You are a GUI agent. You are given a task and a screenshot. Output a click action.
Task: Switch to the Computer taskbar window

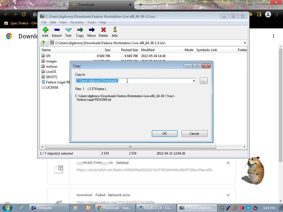(x=49, y=208)
